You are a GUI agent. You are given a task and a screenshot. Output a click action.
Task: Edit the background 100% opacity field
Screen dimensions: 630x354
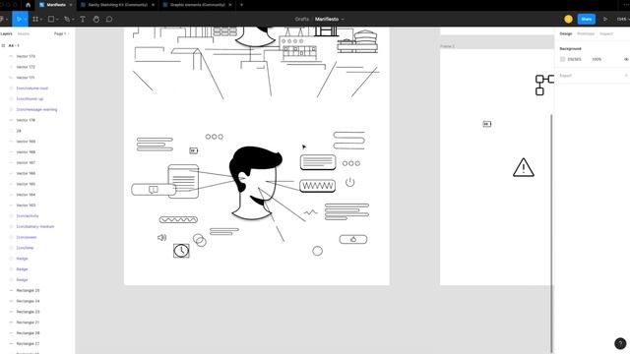coord(597,59)
